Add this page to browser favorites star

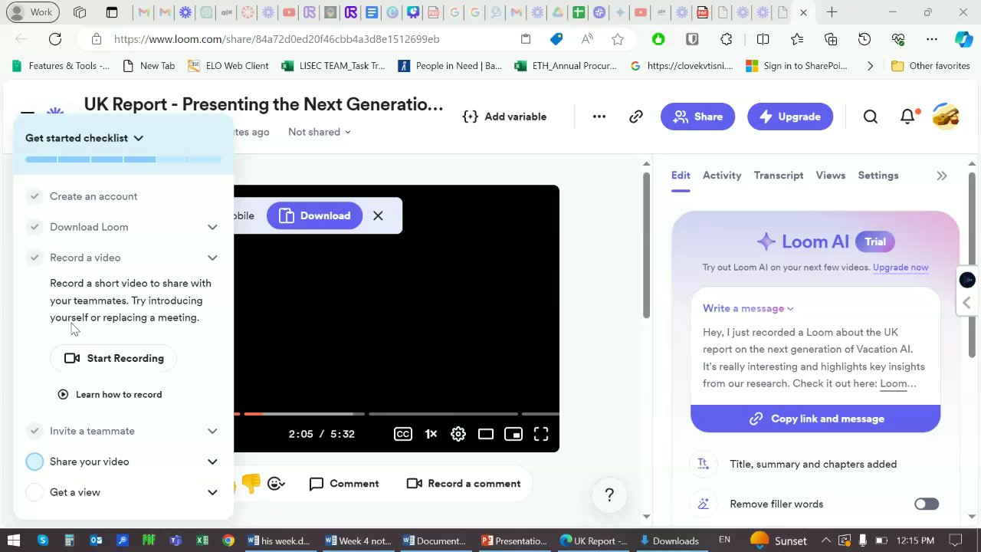coord(618,39)
